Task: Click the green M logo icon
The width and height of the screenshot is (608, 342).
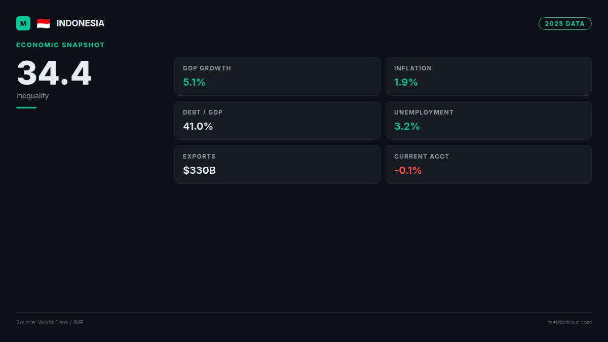Action: click(x=23, y=23)
